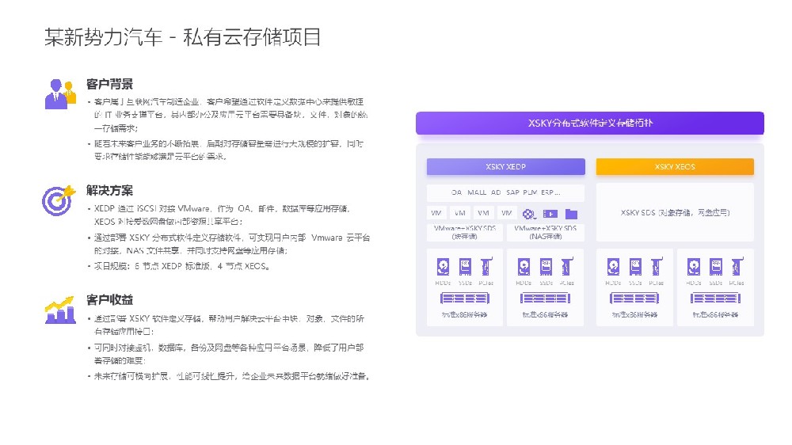Click the slide title 某新势力汽车 - 私有云存储项目

coord(182,37)
